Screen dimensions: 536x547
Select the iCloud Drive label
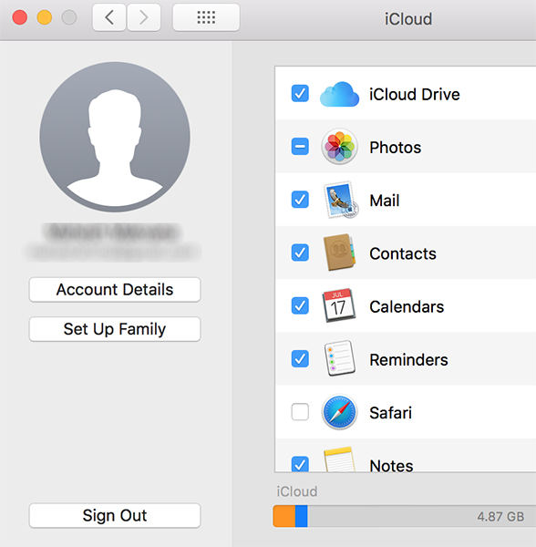pos(414,94)
